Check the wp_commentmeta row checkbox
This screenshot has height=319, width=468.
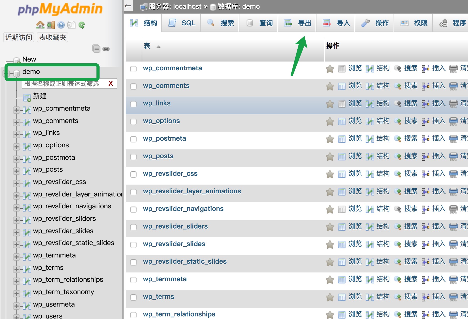point(133,69)
